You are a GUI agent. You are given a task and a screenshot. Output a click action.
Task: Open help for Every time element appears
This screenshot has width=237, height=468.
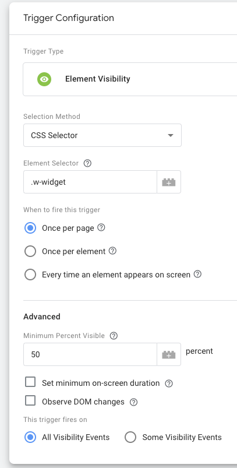coord(197,274)
